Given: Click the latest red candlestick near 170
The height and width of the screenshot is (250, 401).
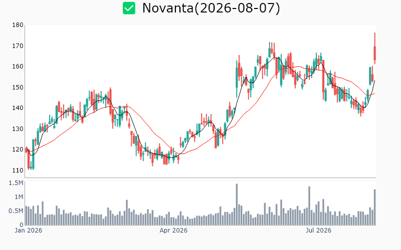Looking at the screenshot, I should pyautogui.click(x=374, y=53).
